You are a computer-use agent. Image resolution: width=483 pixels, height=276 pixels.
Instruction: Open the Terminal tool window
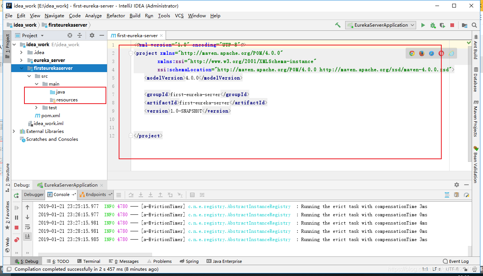[89, 261]
